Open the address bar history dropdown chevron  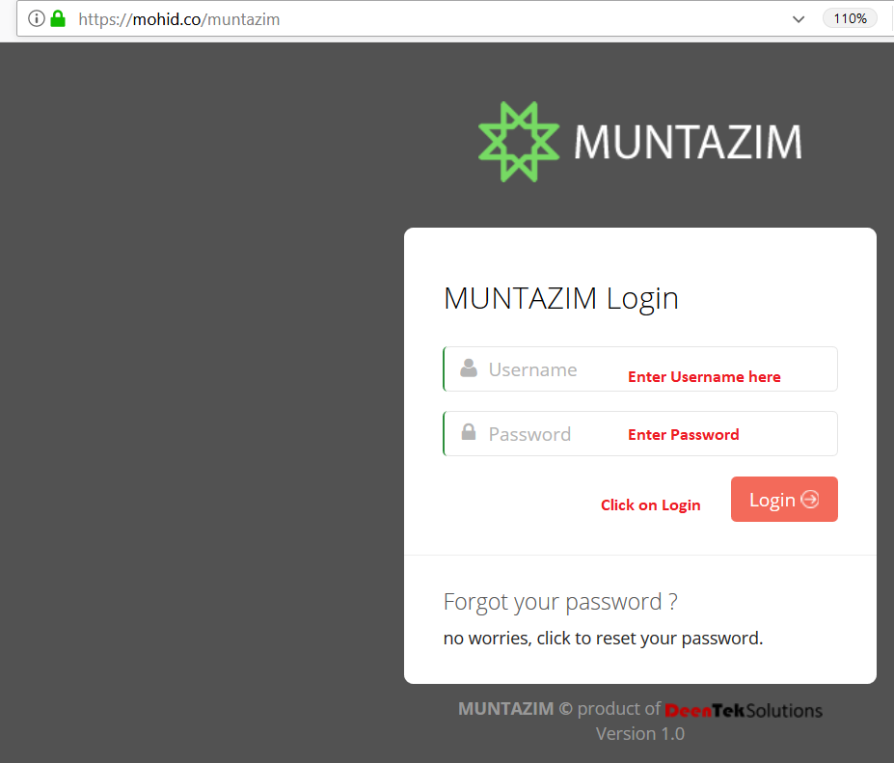point(799,19)
